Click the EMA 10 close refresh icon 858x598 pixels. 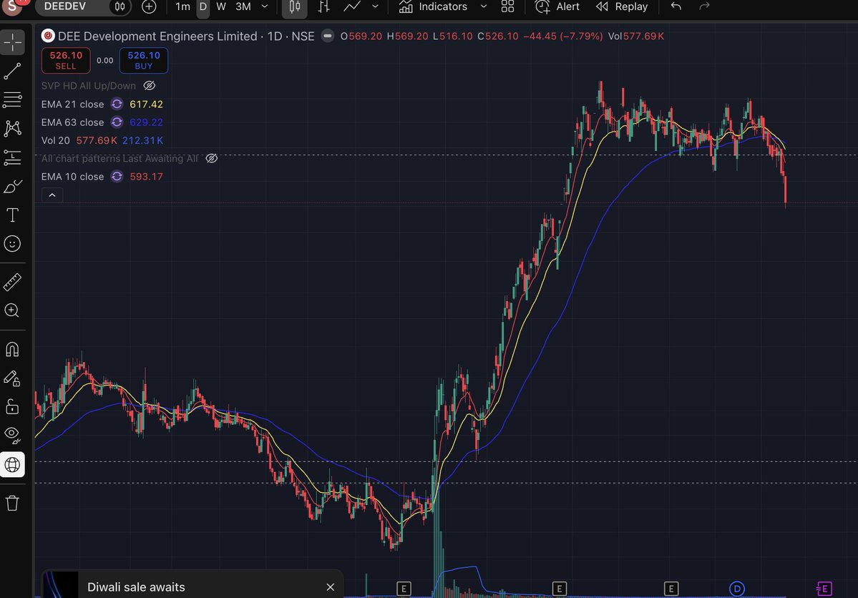point(117,176)
